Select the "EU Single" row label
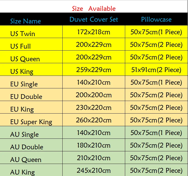This screenshot has width=188, height=176. point(24,84)
